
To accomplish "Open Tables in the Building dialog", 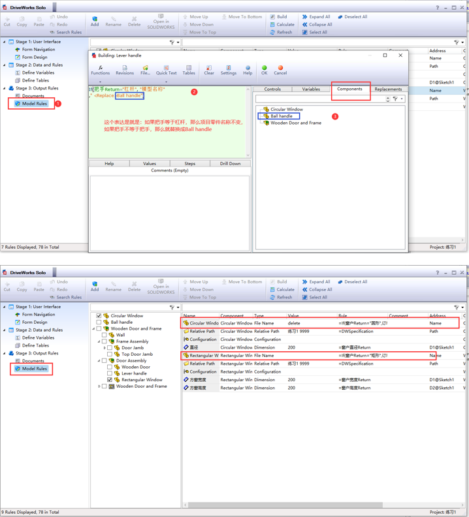I will [189, 70].
